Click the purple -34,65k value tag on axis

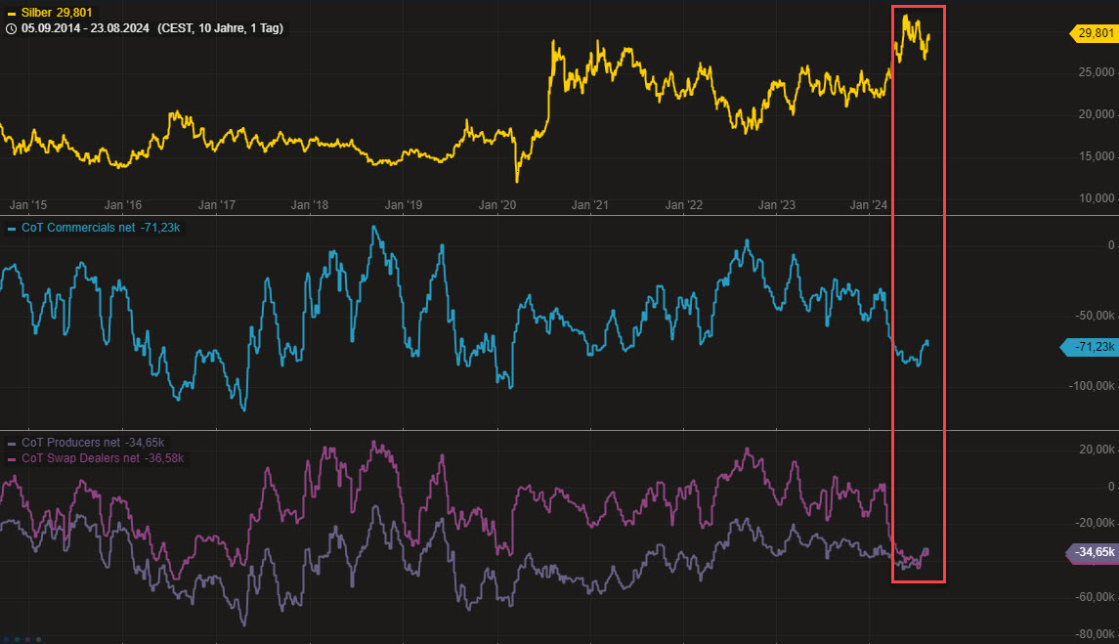click(1092, 553)
